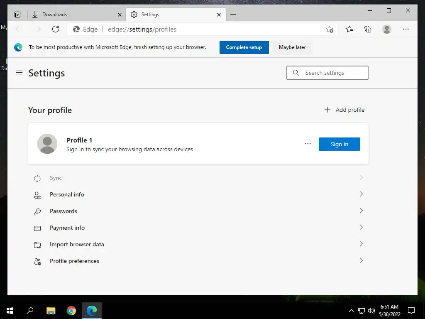
Task: Open the Favorites list icon
Action: [x=349, y=29]
